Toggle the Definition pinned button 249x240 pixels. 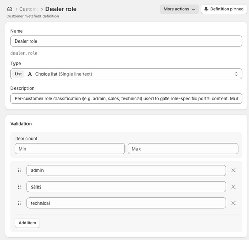pos(224,9)
